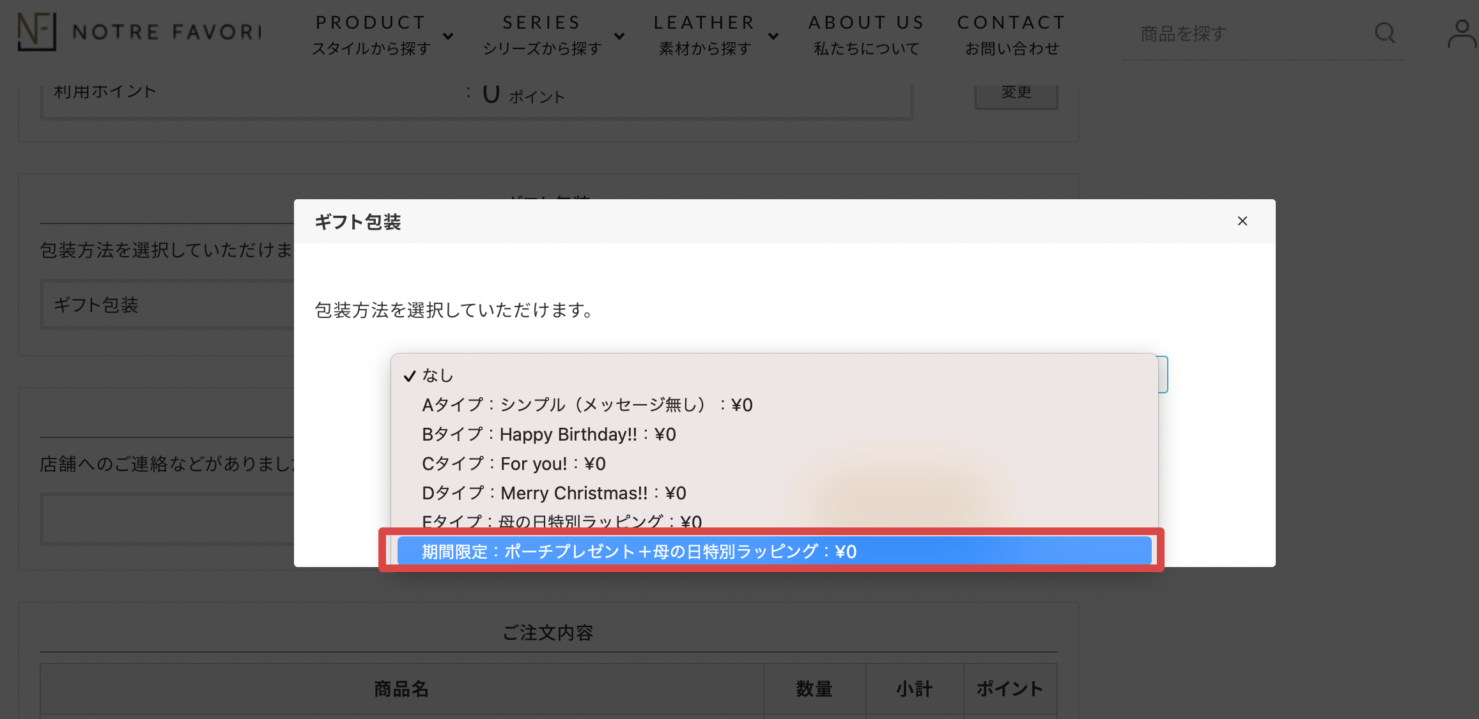Open the user account icon
Image resolution: width=1479 pixels, height=719 pixels.
pos(1461,34)
